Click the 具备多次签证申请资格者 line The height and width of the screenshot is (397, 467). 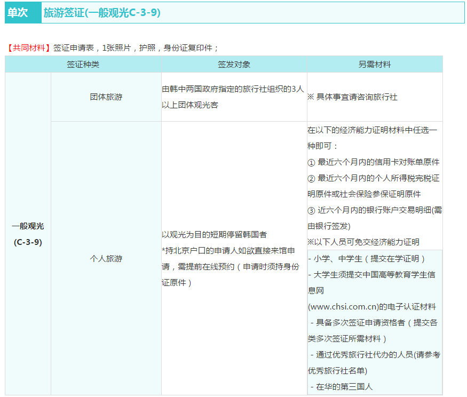click(x=374, y=323)
